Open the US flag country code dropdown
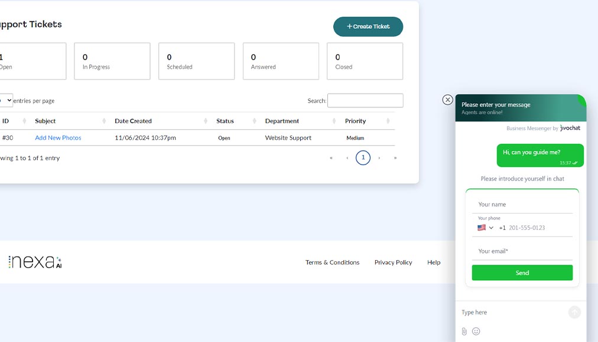The height and width of the screenshot is (342, 598). pyautogui.click(x=485, y=228)
